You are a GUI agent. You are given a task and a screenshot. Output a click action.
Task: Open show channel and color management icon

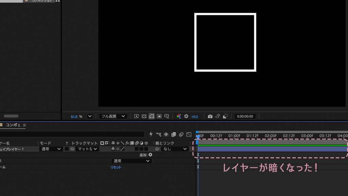pyautogui.click(x=178, y=116)
